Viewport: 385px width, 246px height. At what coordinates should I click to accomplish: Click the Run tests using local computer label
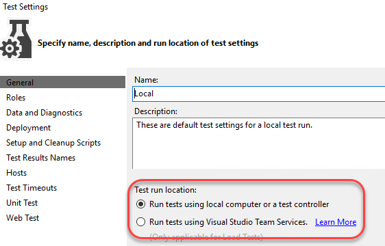(239, 204)
